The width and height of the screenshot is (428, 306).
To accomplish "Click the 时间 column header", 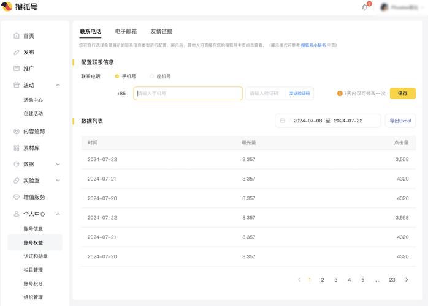I will [93, 143].
